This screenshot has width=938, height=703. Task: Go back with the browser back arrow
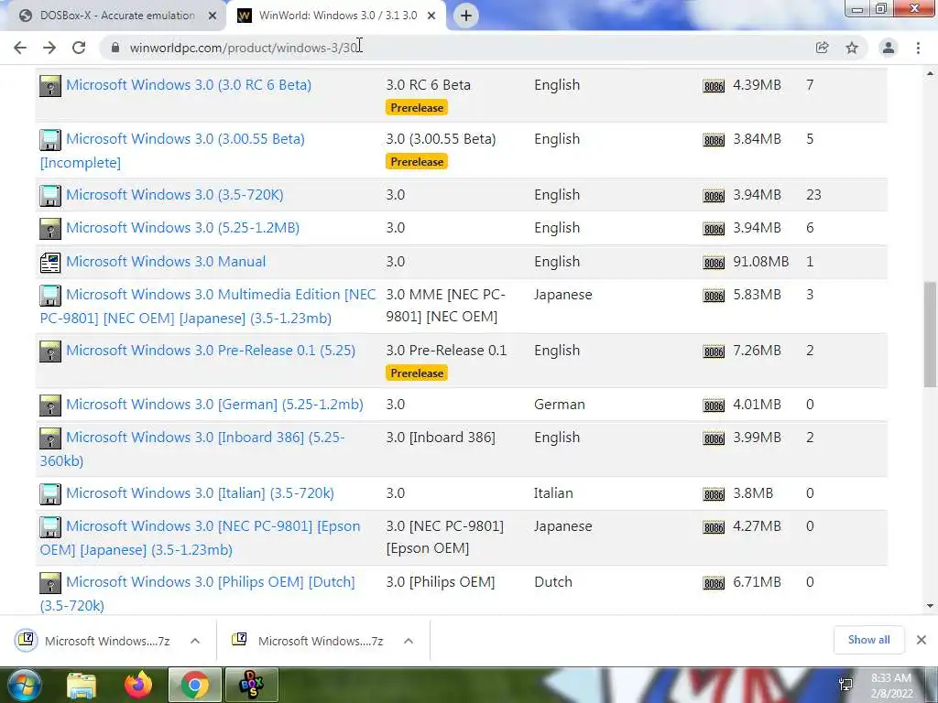pyautogui.click(x=20, y=48)
